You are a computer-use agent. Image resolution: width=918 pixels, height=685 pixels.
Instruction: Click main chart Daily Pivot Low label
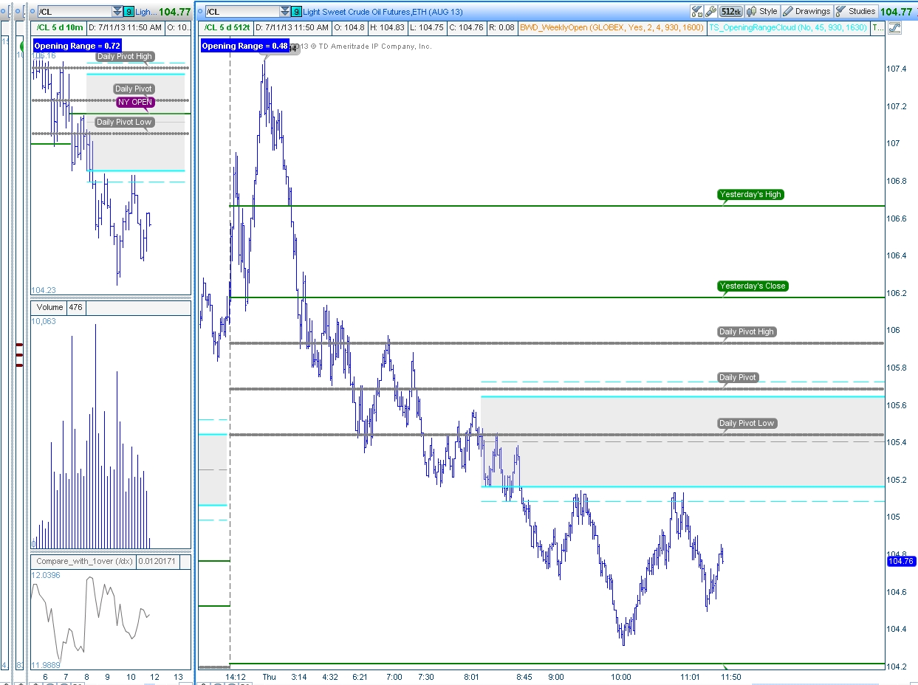746,423
